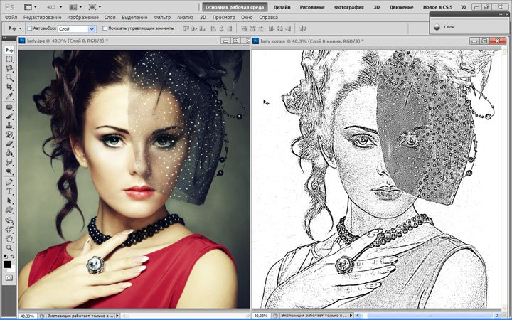Image resolution: width=512 pixels, height=320 pixels.
Task: Select the Rectangular Marquee tool
Action: tap(9, 60)
